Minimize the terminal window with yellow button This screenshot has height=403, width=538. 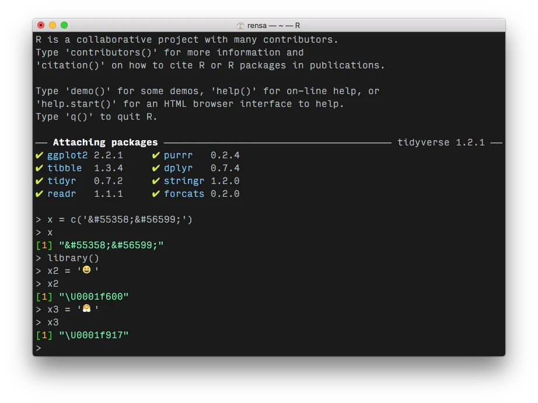pos(53,25)
